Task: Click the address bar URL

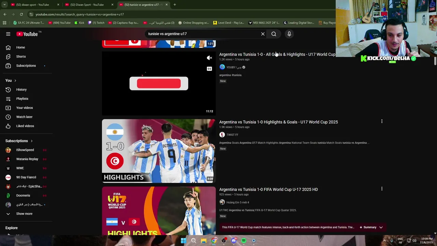Action: 80,14
